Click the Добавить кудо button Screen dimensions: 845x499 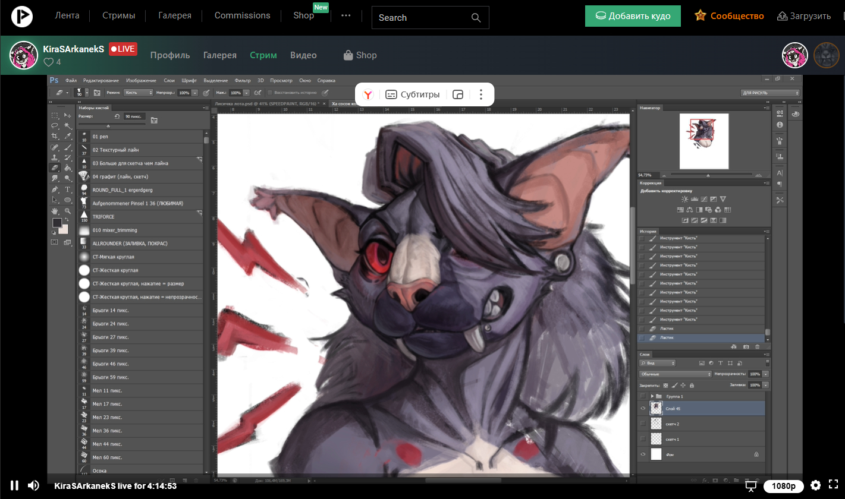tap(632, 16)
